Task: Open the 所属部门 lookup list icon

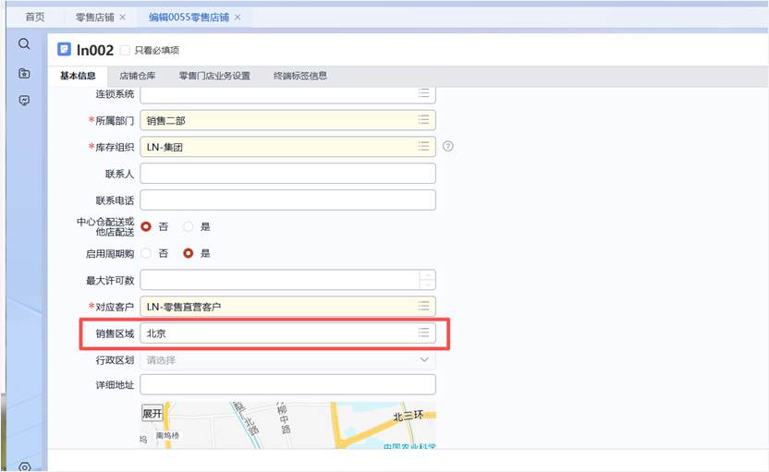Action: point(423,120)
